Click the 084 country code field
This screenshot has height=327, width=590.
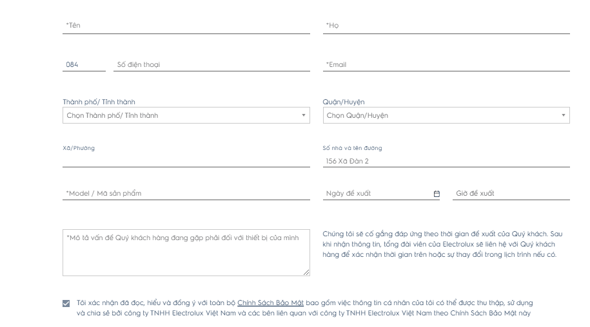pos(84,64)
